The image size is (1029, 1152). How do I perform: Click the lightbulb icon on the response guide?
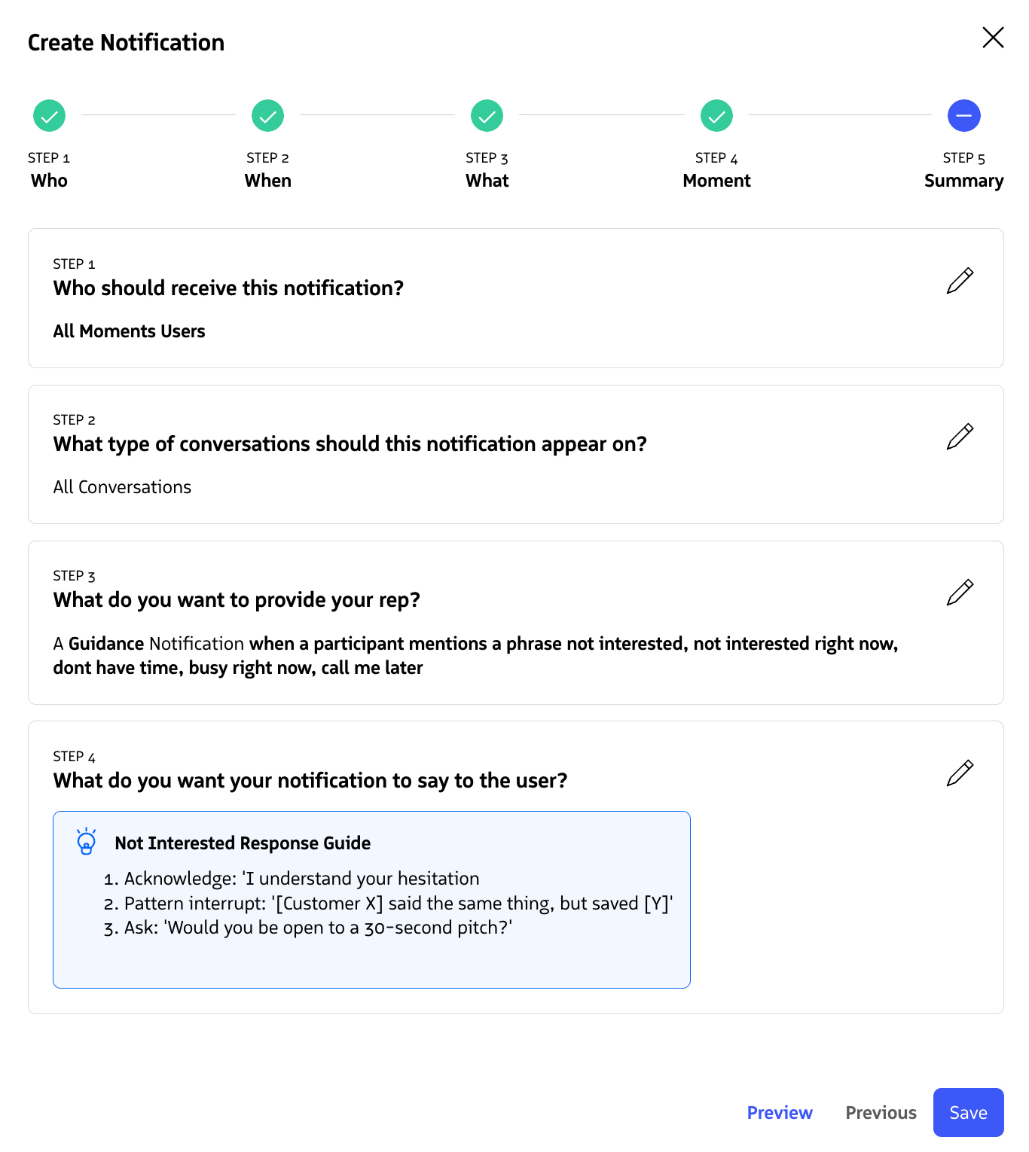pos(86,841)
